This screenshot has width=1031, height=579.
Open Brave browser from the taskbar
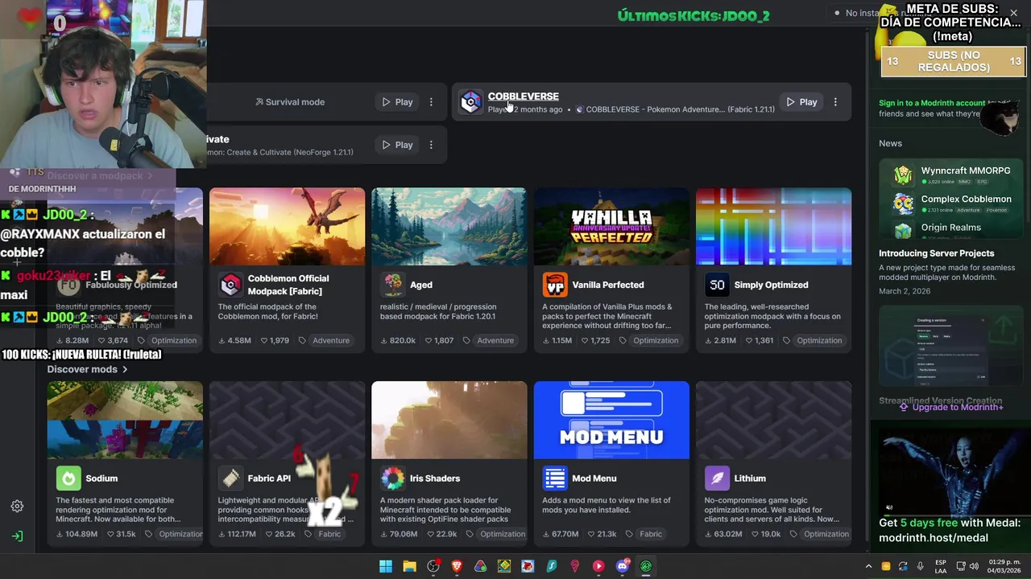tap(457, 566)
